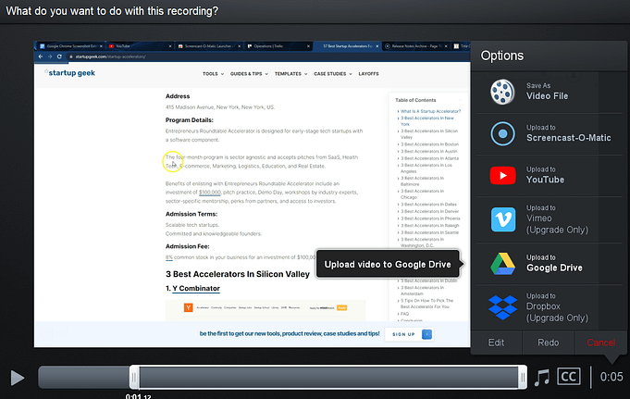
Task: Click the middle of the timeline bar
Action: coord(282,378)
